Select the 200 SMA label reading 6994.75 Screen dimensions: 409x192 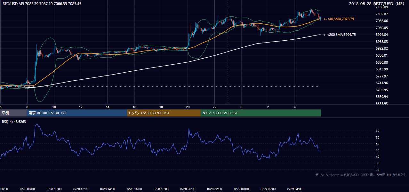click(340, 35)
